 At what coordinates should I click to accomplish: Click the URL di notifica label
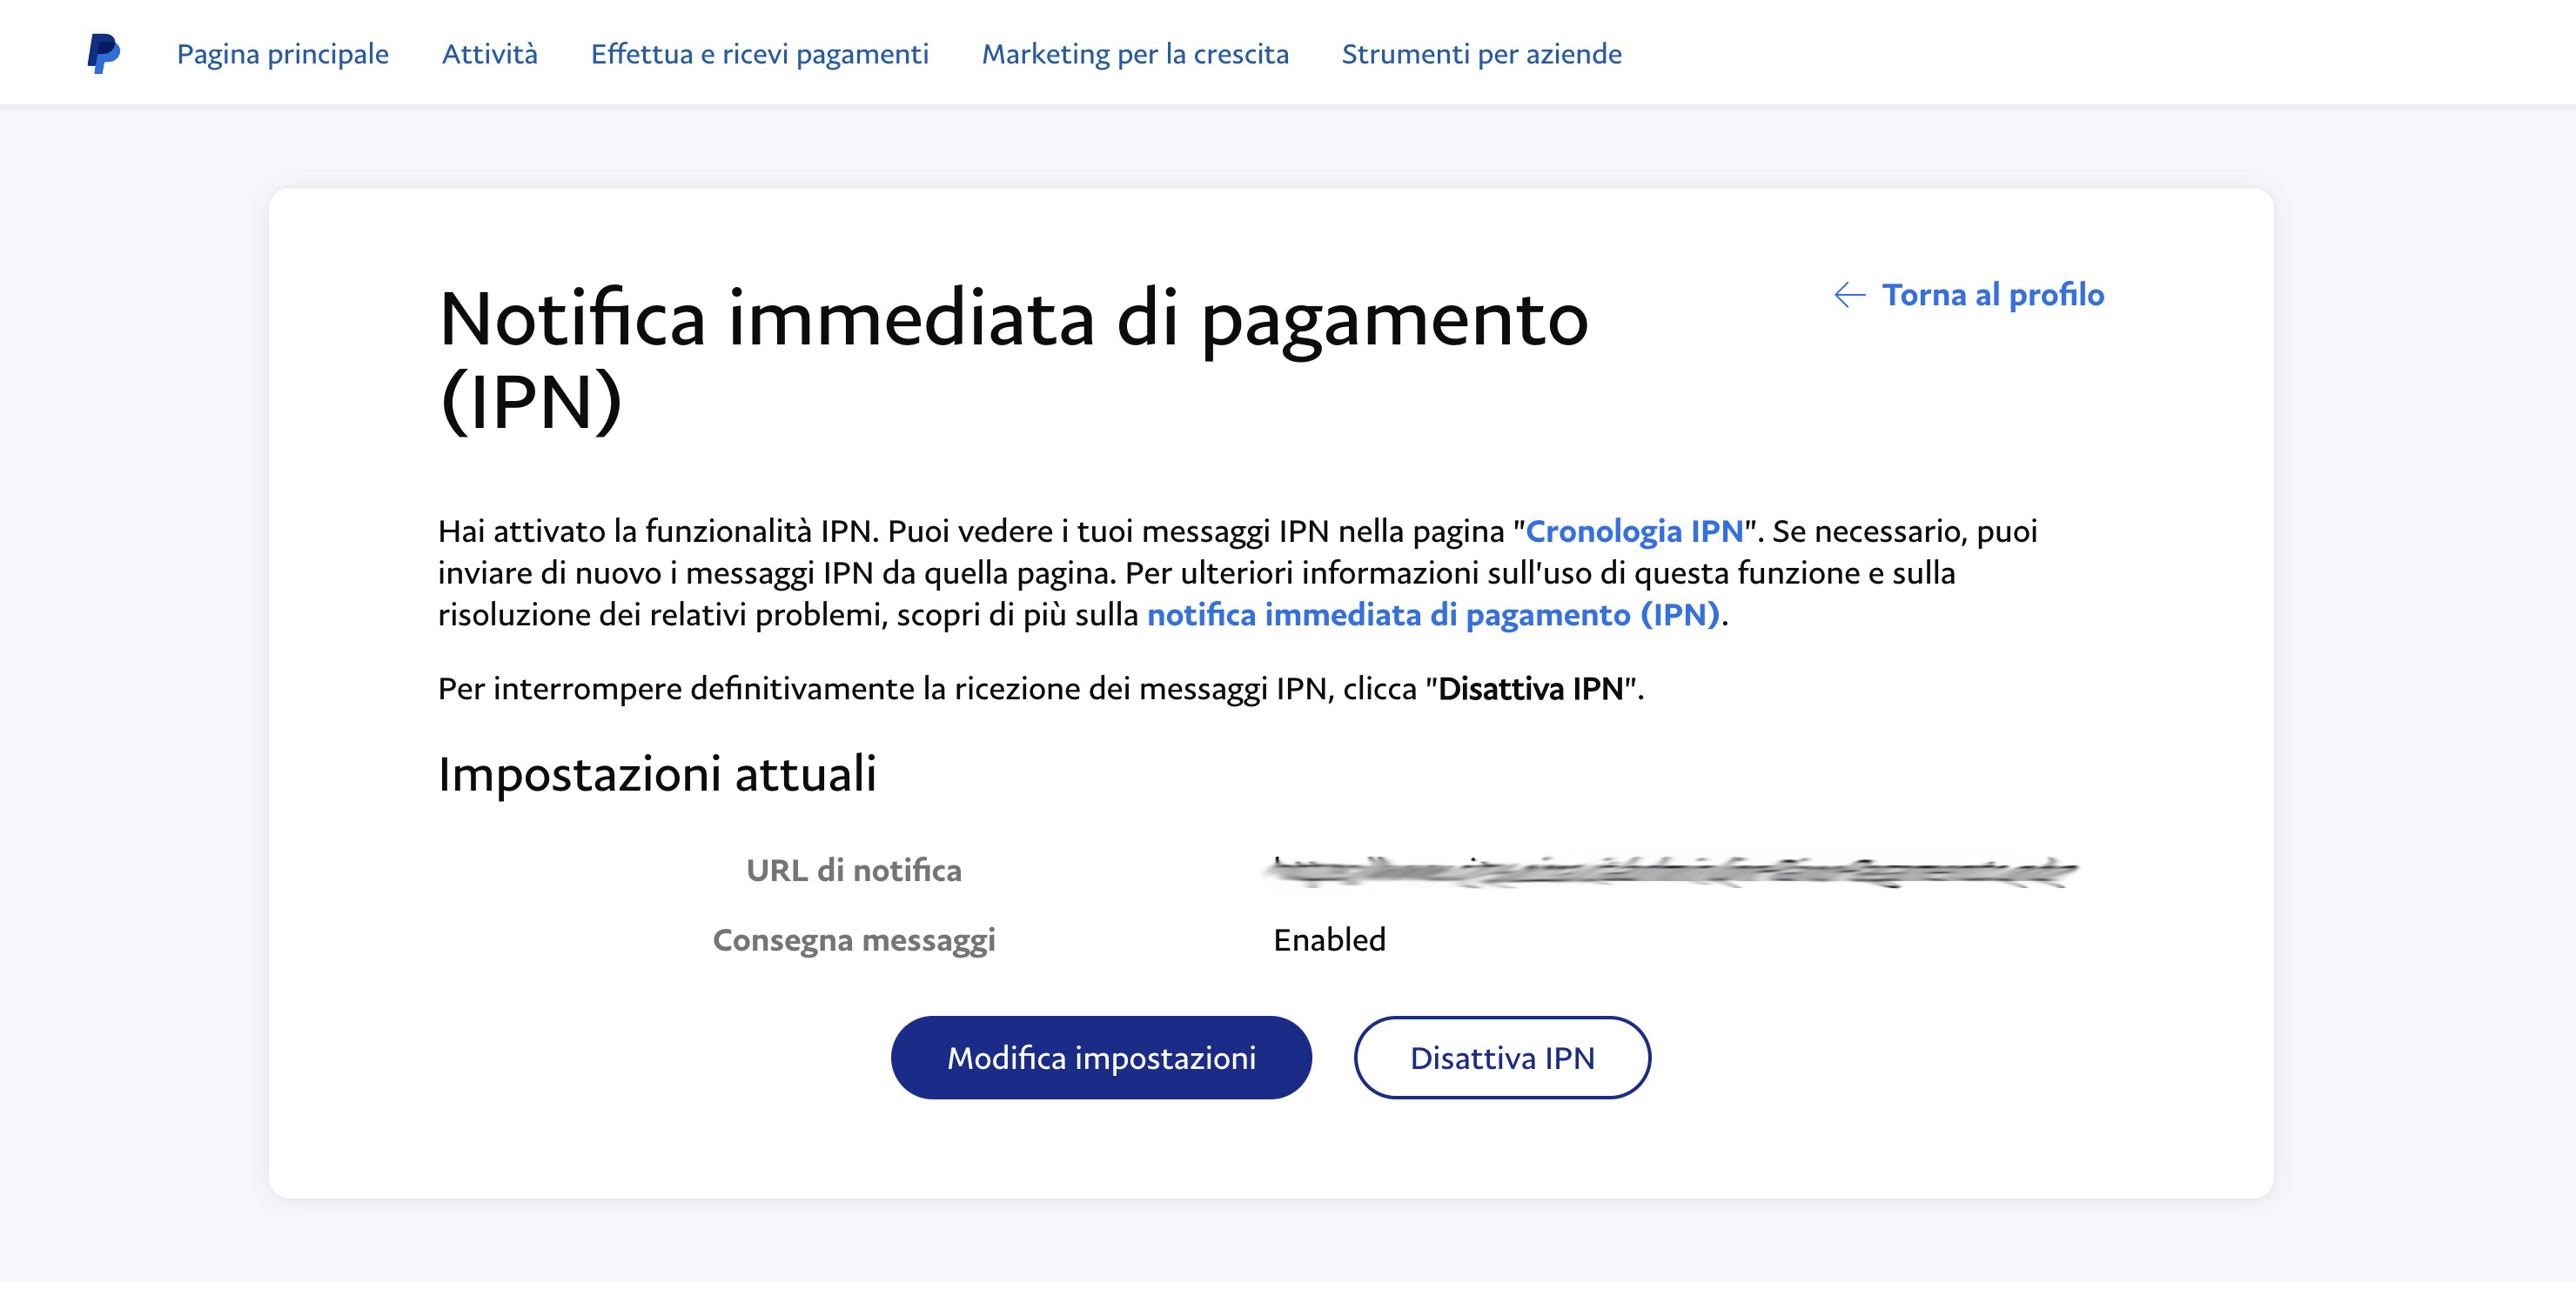[x=853, y=871]
